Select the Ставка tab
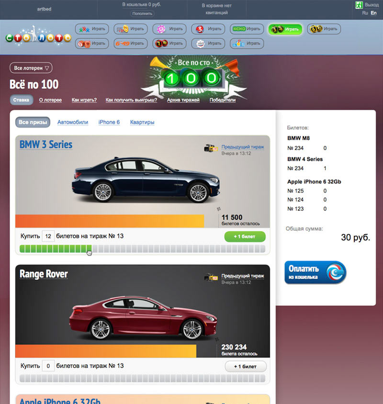Viewport: 383px width, 404px height. [21, 100]
